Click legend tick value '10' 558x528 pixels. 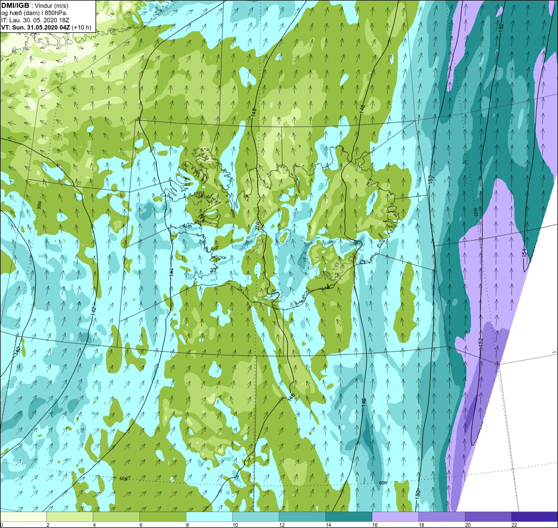pyautogui.click(x=235, y=525)
